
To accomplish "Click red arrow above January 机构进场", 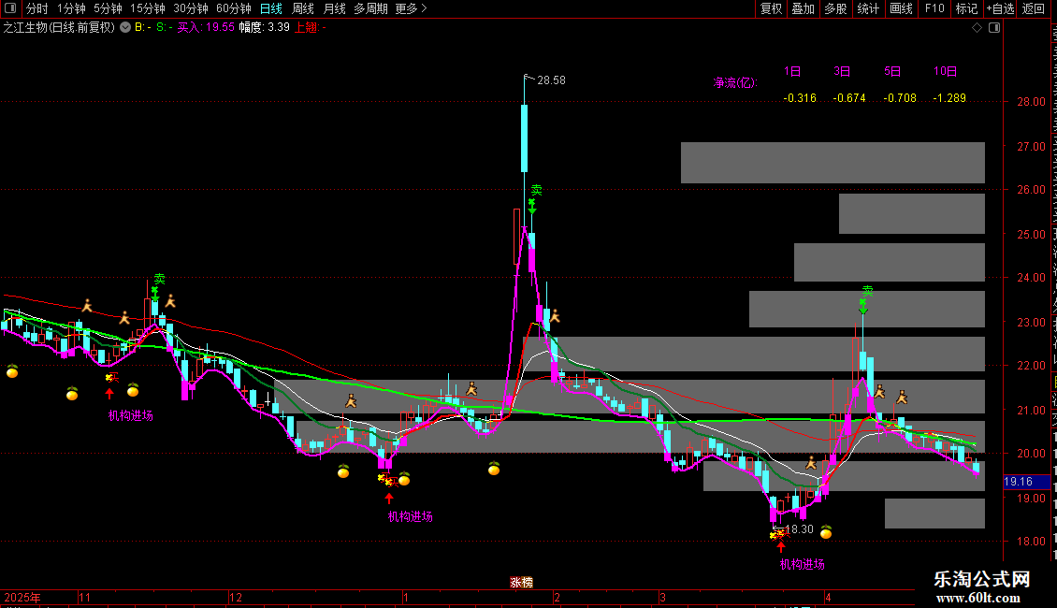I will (389, 499).
